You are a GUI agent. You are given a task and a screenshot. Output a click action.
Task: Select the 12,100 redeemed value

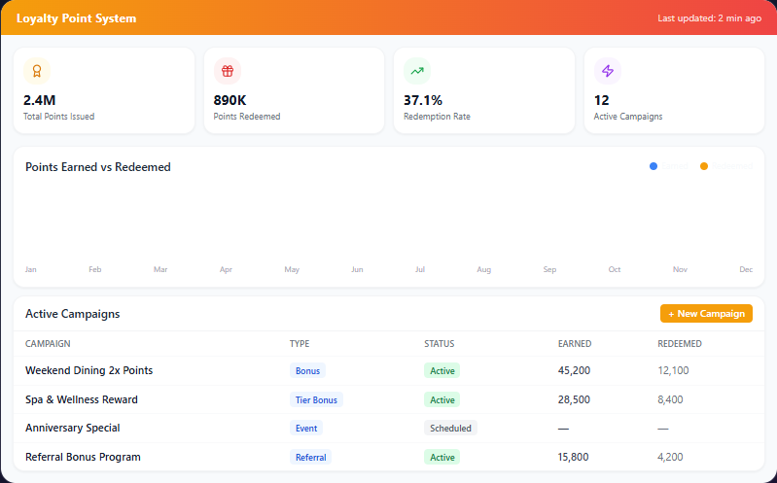coord(673,370)
